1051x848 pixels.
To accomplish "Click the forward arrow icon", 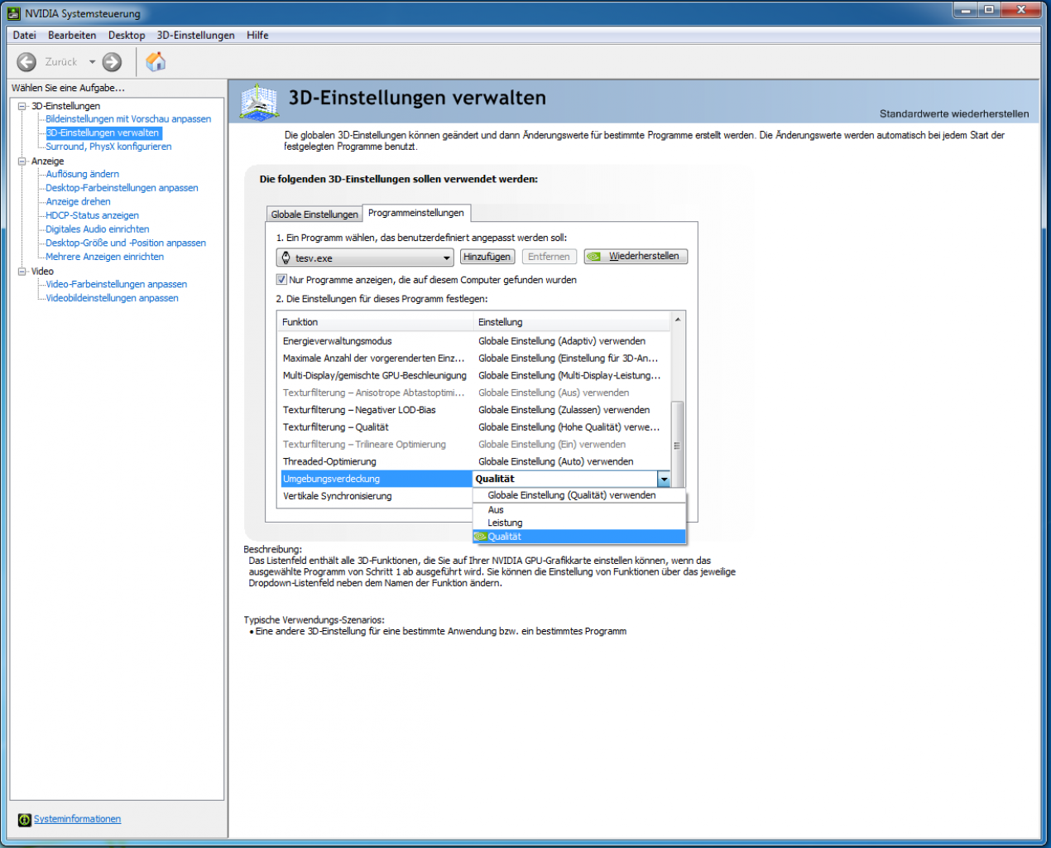I will coord(112,62).
